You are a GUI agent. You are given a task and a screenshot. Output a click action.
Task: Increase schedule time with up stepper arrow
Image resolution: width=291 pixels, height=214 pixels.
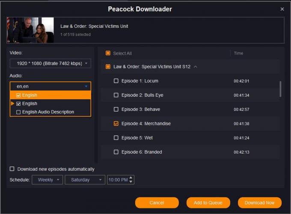pos(131,178)
